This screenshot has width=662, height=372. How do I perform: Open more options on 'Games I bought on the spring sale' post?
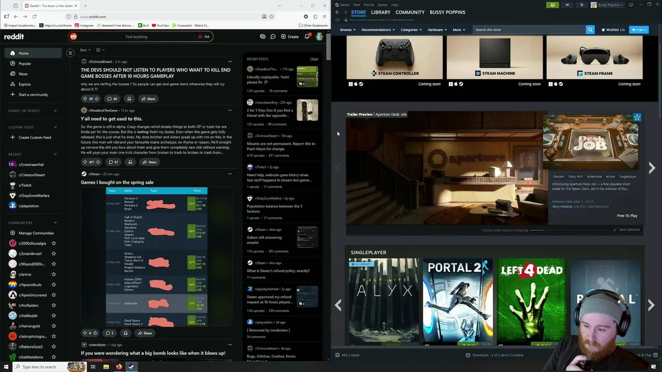point(230,174)
